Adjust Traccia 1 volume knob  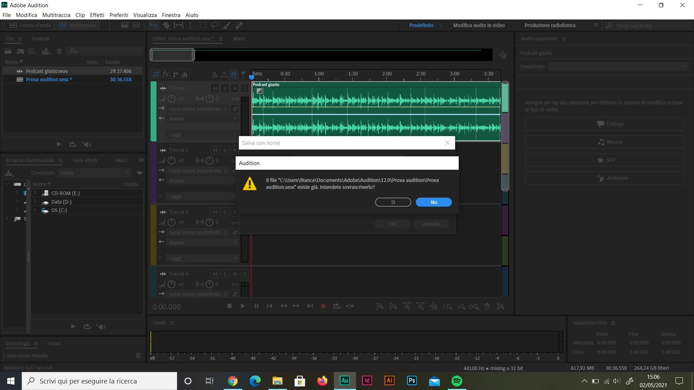172,99
